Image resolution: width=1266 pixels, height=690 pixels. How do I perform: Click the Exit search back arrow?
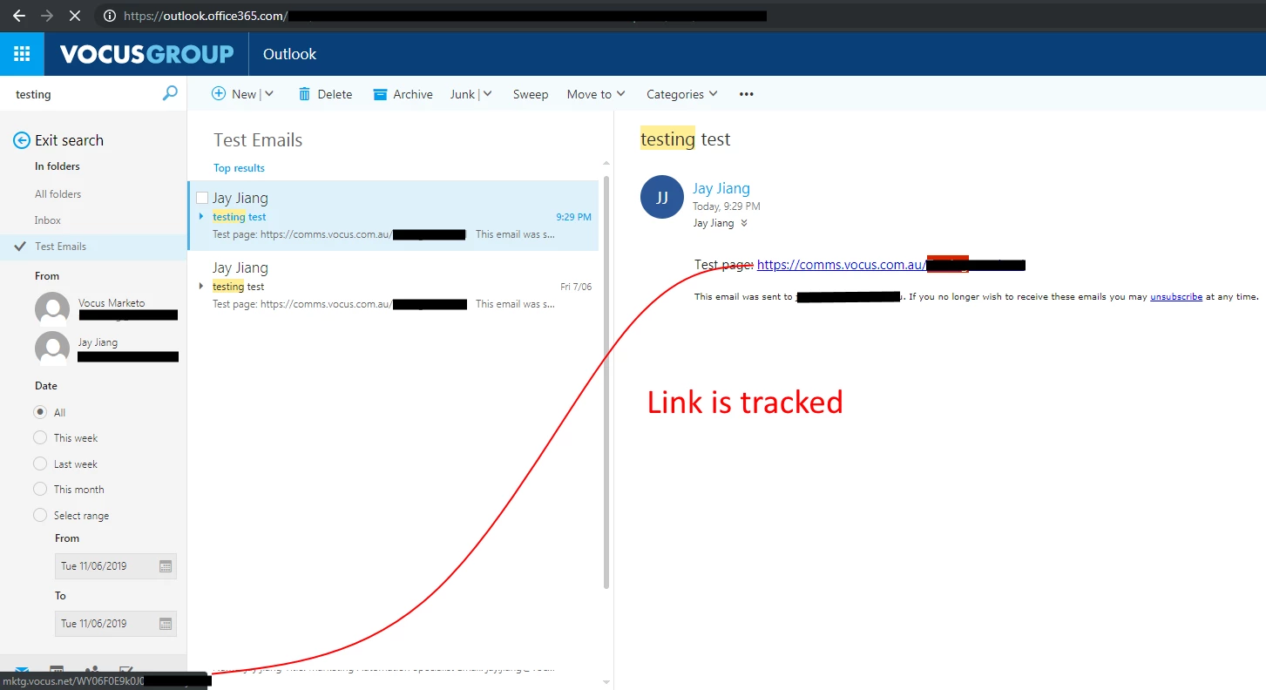point(22,140)
